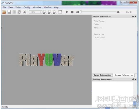Switch to the Frame Information tab
139x109 pixels.
pos(103,75)
